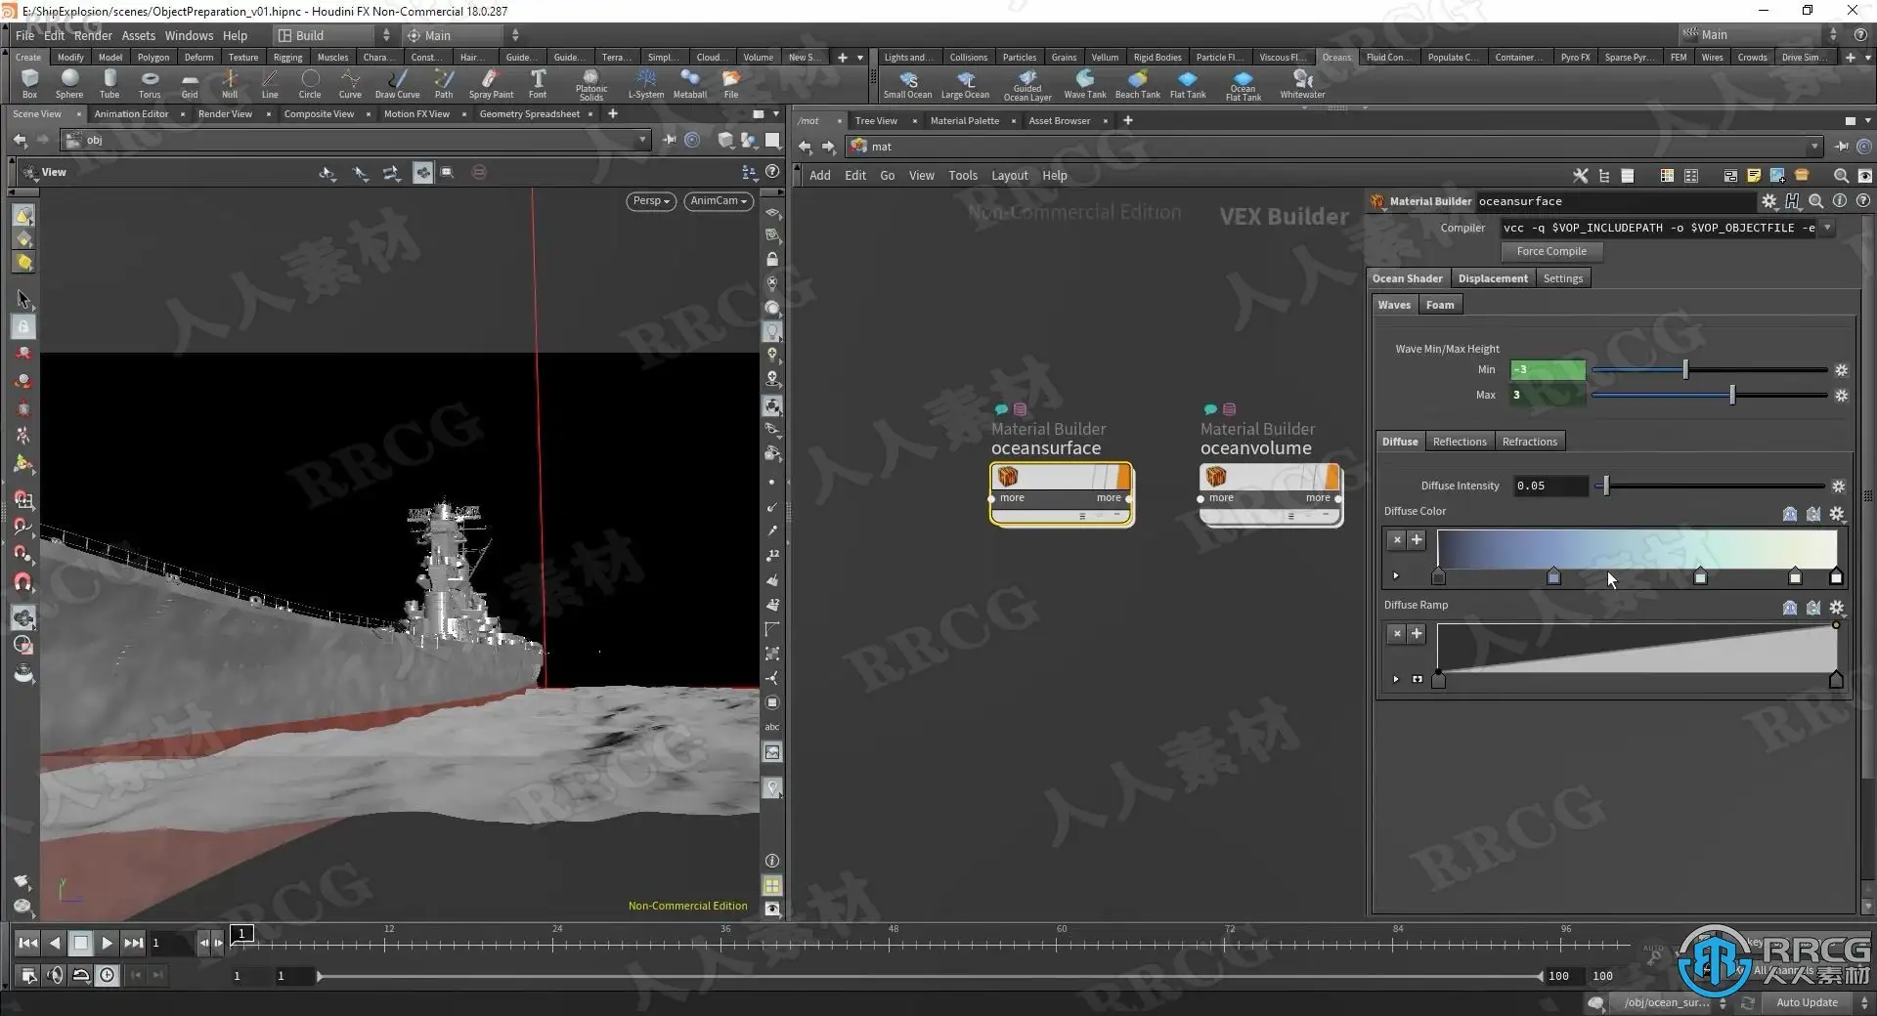The width and height of the screenshot is (1877, 1016).
Task: Open the AnimCam camera dropdown
Action: [x=718, y=201]
